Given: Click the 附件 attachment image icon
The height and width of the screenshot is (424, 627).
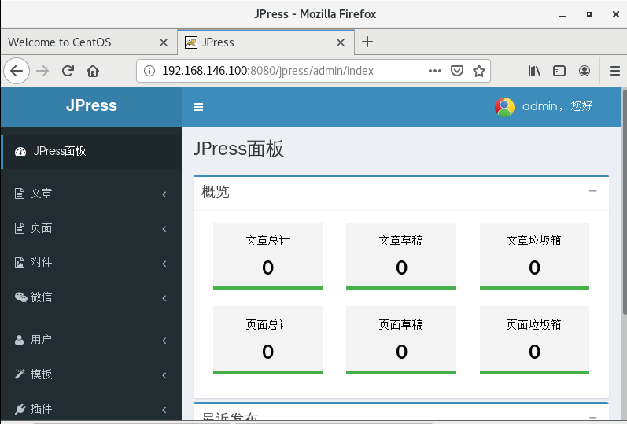Looking at the screenshot, I should (20, 263).
